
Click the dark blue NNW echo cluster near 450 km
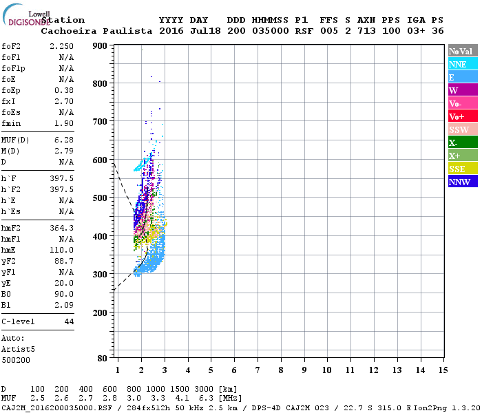click(x=139, y=211)
